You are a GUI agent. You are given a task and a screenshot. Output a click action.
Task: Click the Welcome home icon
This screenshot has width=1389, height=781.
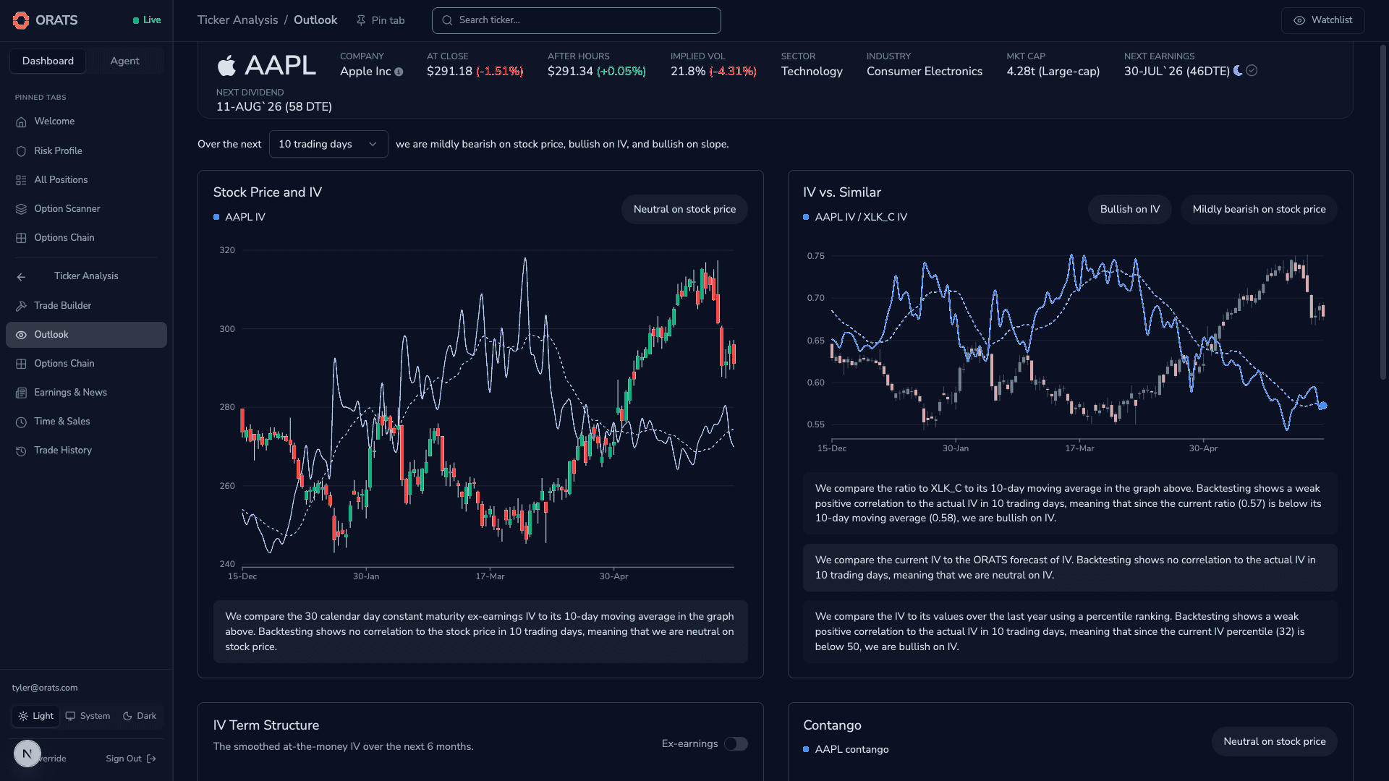point(21,121)
